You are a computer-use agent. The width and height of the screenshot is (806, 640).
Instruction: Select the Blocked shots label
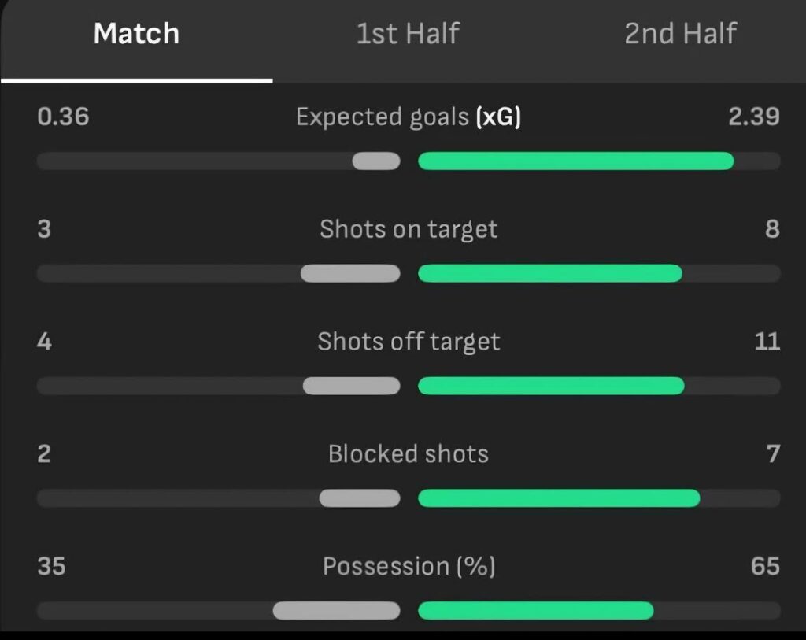click(409, 454)
